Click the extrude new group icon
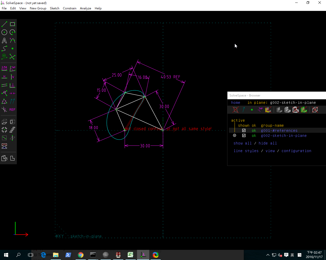The width and height of the screenshot is (326, 260). (x=4, y=122)
